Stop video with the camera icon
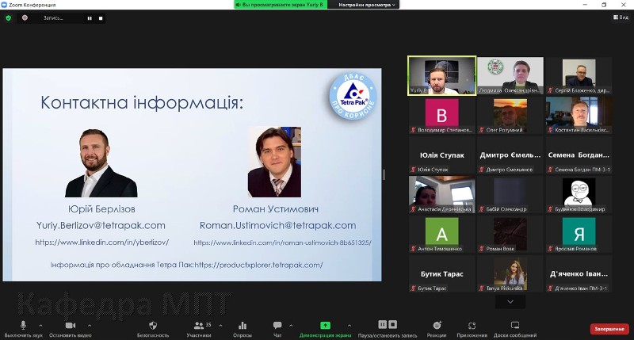The height and width of the screenshot is (340, 634). [x=71, y=326]
